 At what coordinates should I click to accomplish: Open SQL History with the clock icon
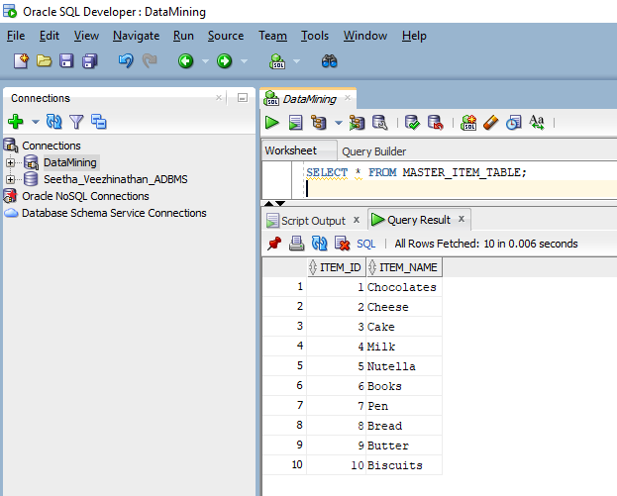513,123
